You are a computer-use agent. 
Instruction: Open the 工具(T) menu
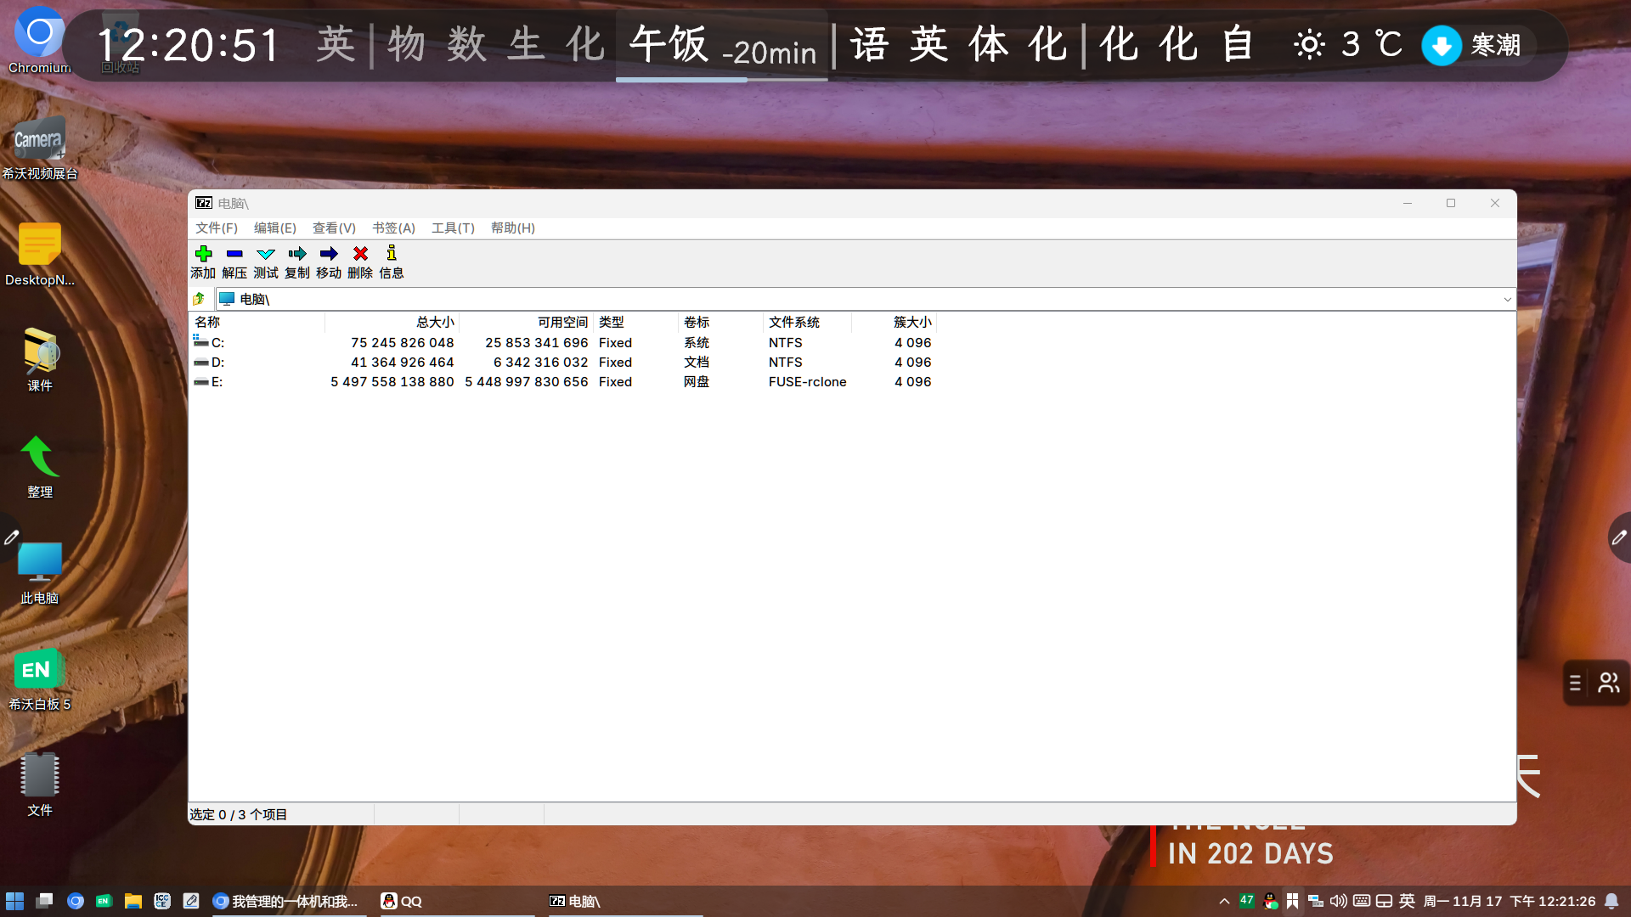tap(453, 228)
